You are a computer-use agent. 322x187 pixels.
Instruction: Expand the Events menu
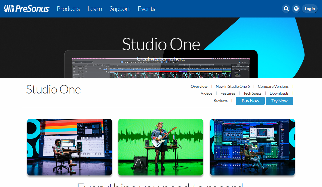pos(146,9)
